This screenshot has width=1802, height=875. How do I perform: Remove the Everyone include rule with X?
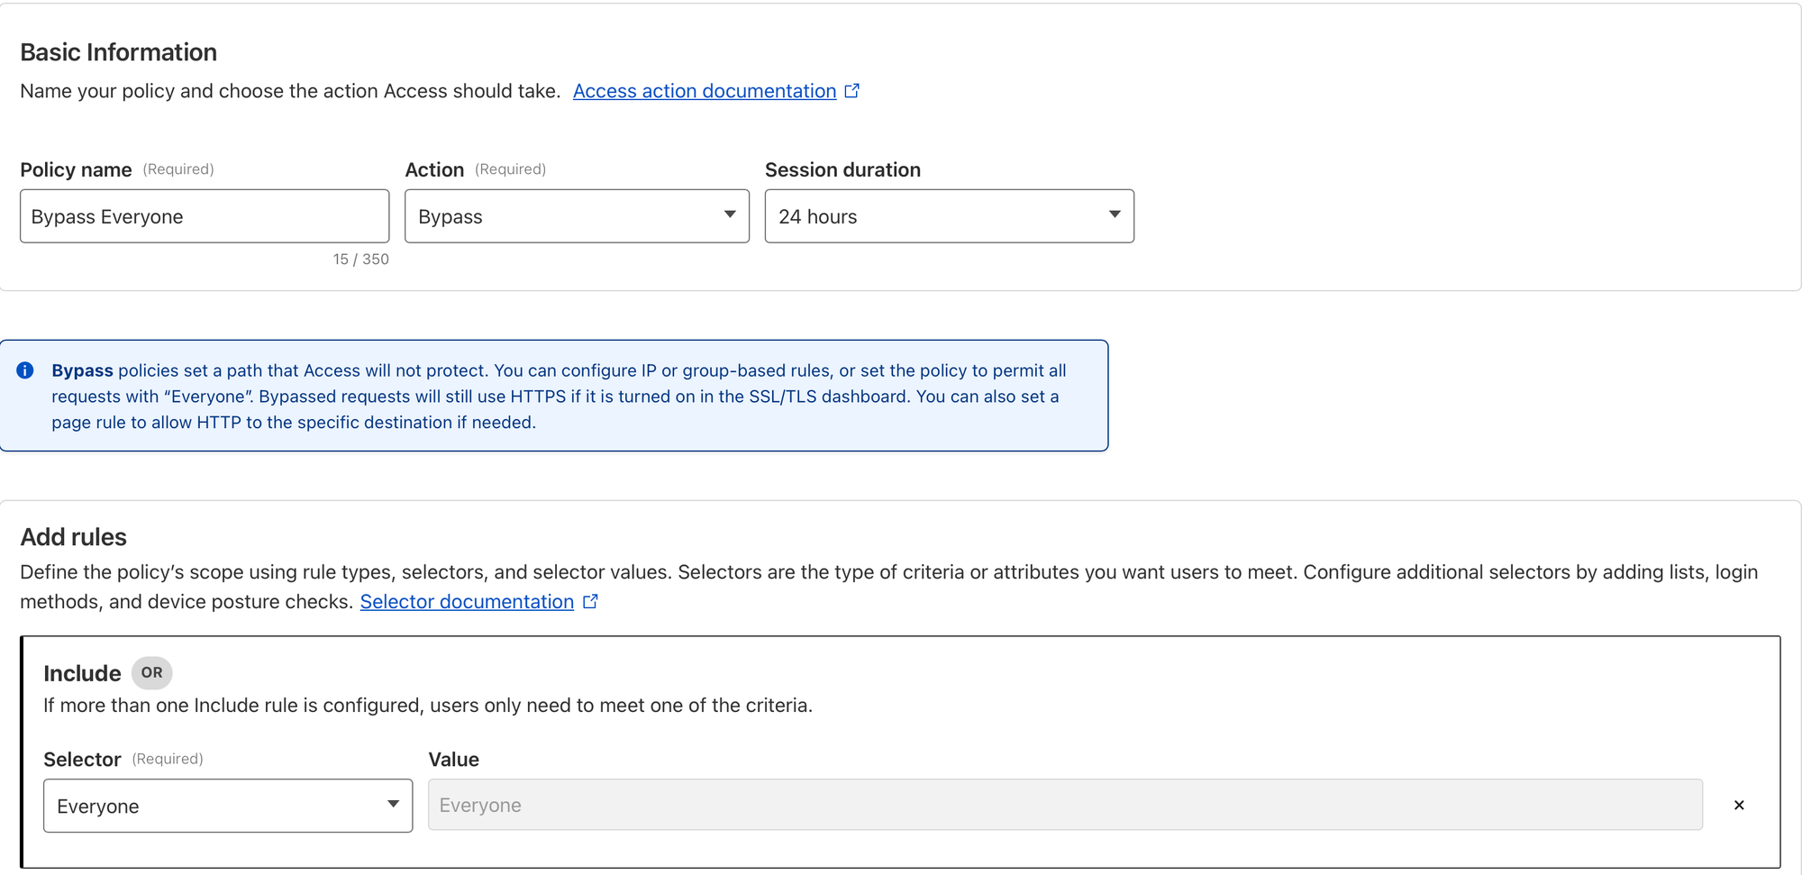pos(1739,806)
